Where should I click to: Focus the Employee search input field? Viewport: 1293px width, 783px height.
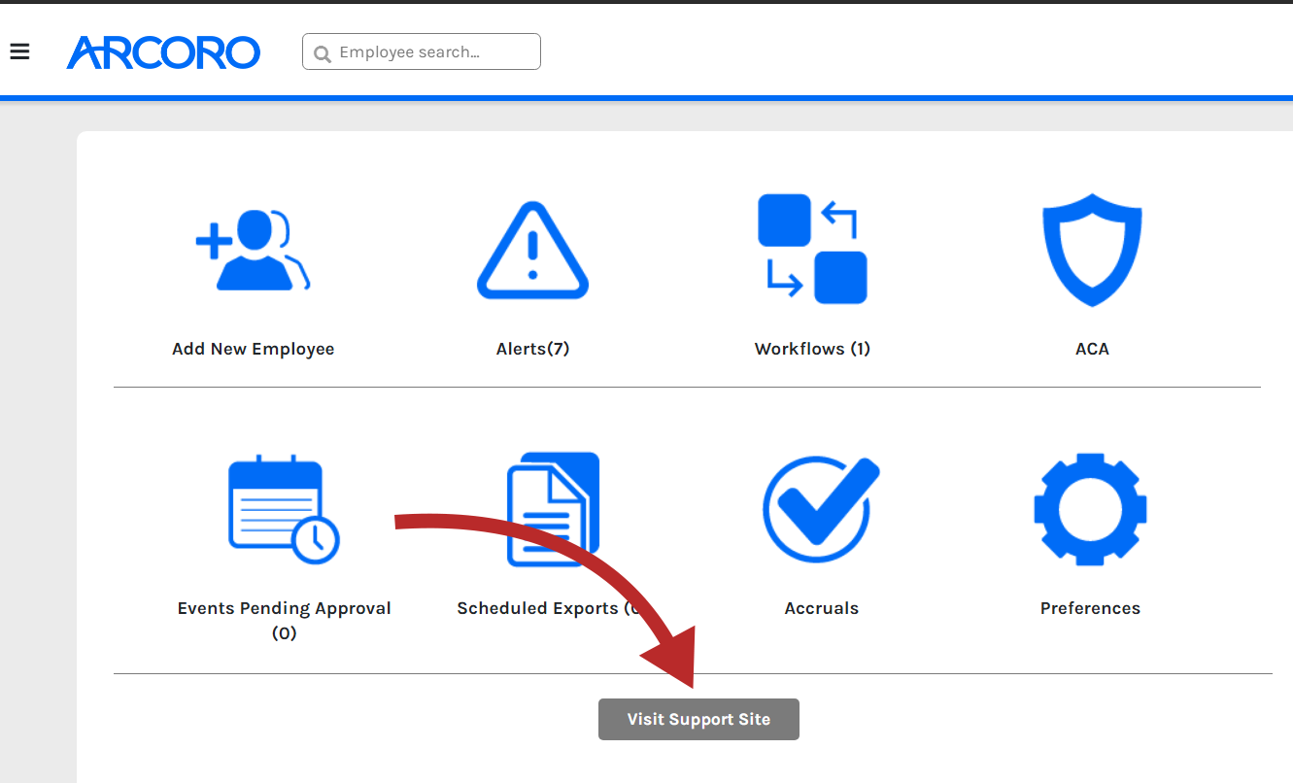pyautogui.click(x=432, y=52)
